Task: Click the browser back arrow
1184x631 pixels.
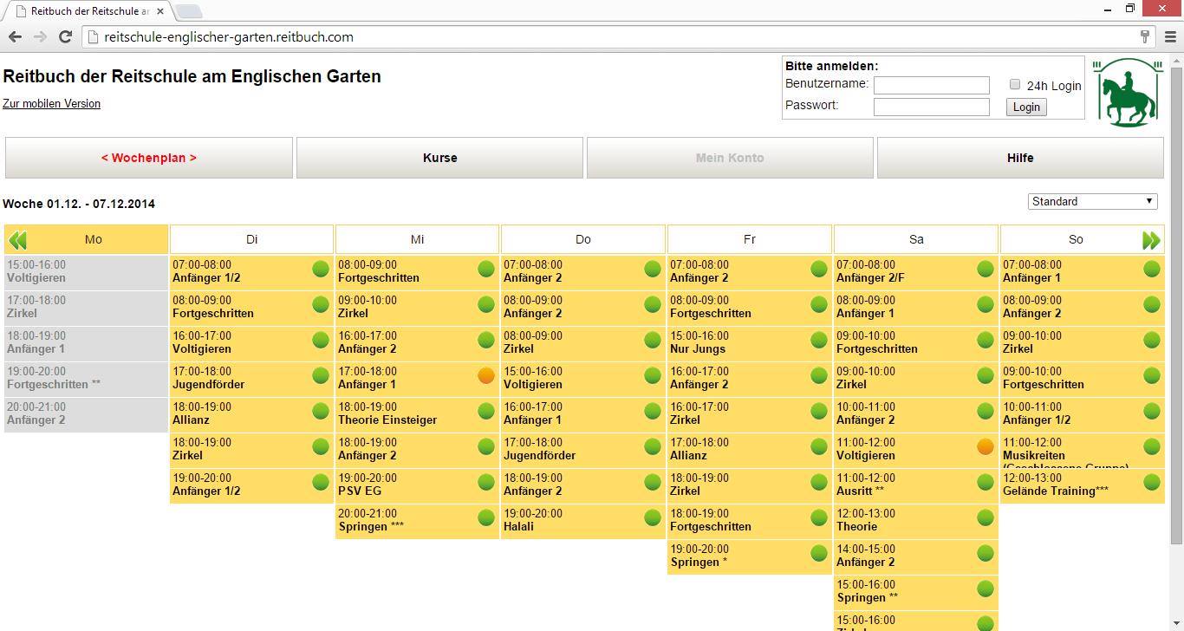Action: pos(15,36)
